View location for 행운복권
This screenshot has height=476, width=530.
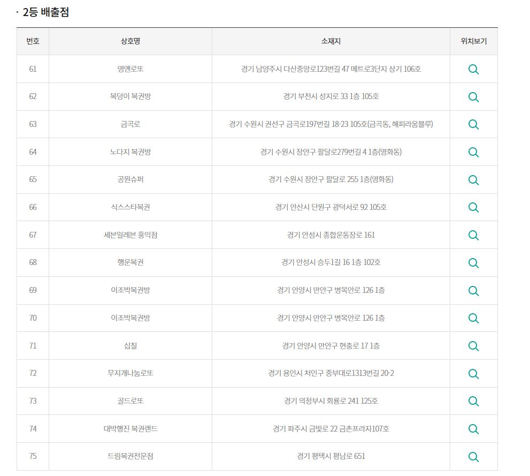[x=473, y=263]
